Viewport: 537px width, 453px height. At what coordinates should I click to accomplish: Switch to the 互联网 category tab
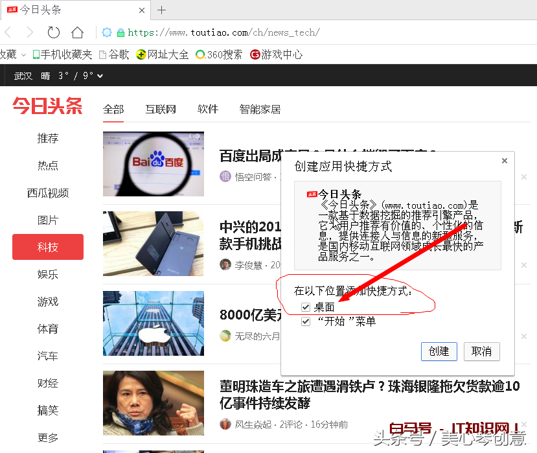click(161, 110)
